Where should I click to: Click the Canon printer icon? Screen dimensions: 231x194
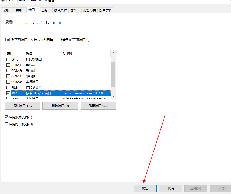(x=9, y=22)
